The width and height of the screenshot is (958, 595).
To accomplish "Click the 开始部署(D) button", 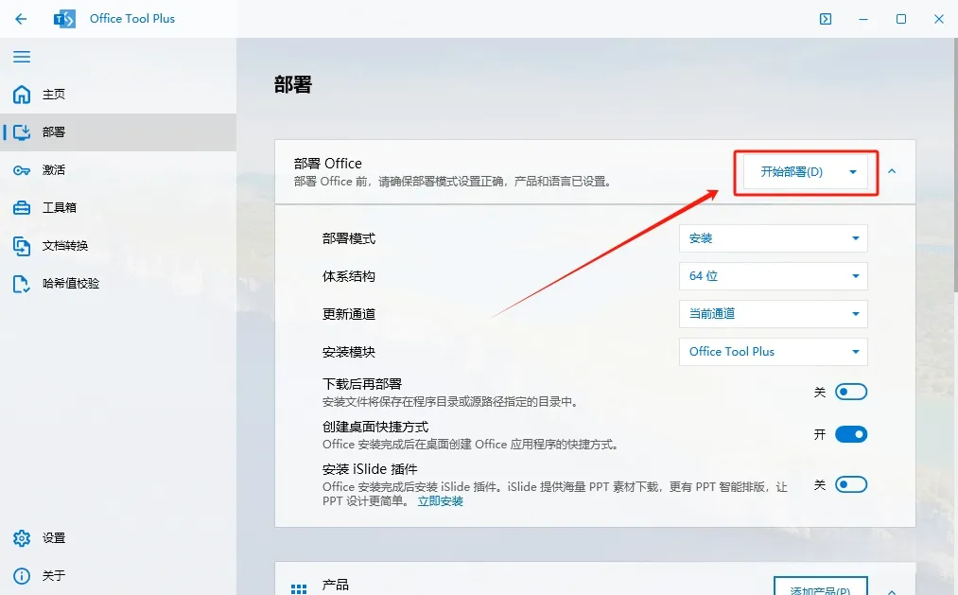I will coord(792,171).
